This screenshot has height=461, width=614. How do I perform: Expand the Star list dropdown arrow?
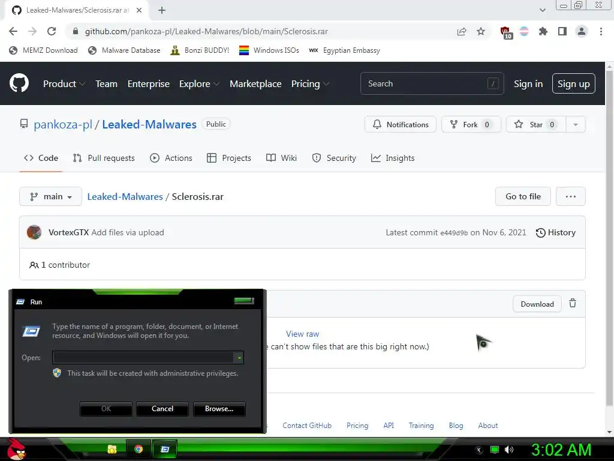(575, 125)
